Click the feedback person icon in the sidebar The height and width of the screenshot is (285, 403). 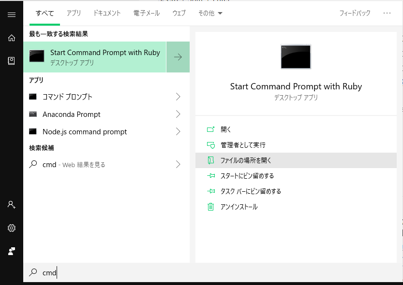(x=12, y=251)
